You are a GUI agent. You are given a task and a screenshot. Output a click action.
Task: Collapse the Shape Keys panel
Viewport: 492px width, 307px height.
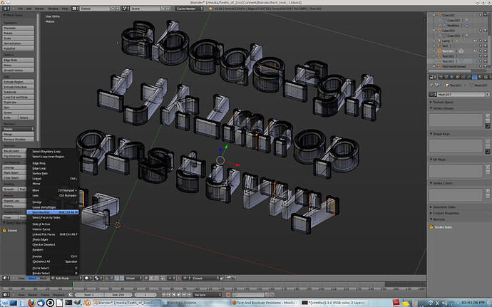pos(441,134)
